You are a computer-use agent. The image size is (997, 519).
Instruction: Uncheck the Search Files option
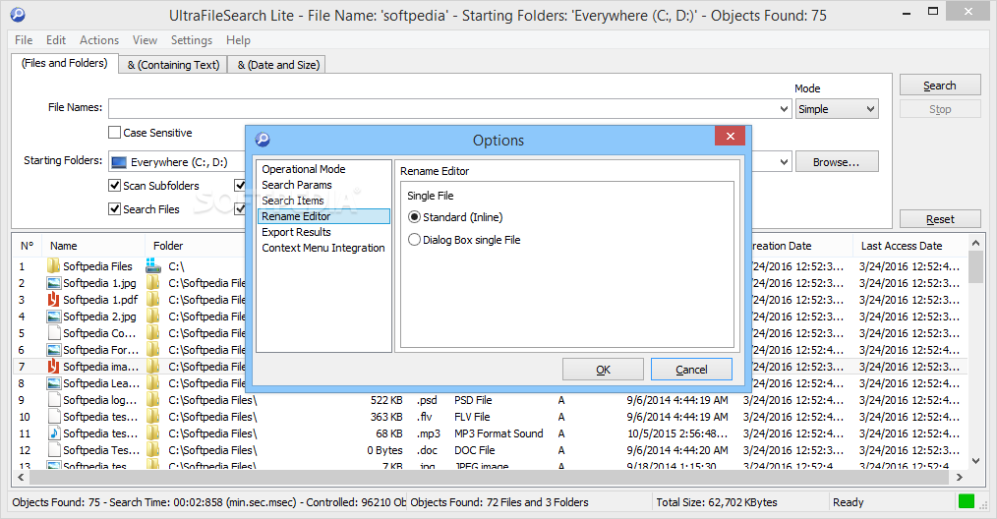114,208
